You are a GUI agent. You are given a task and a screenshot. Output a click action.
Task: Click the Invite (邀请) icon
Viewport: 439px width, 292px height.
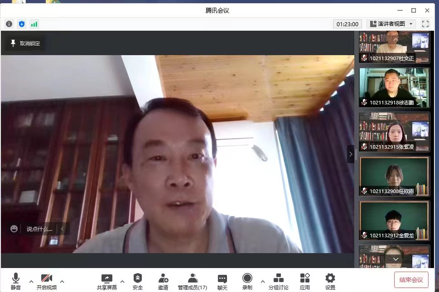coord(163,281)
